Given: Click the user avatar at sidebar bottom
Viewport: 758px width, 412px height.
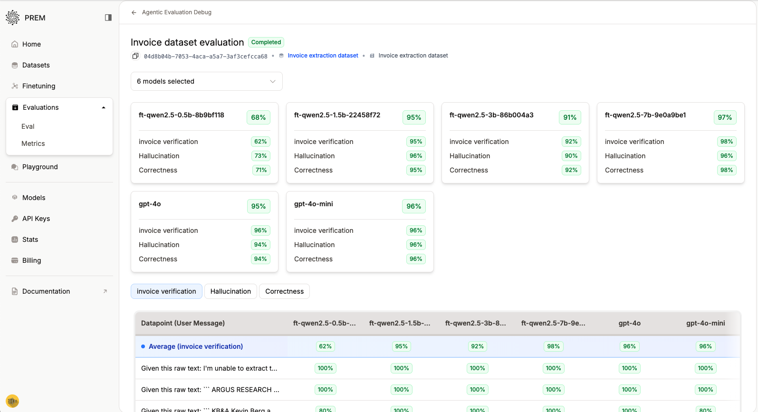Looking at the screenshot, I should click(12, 401).
